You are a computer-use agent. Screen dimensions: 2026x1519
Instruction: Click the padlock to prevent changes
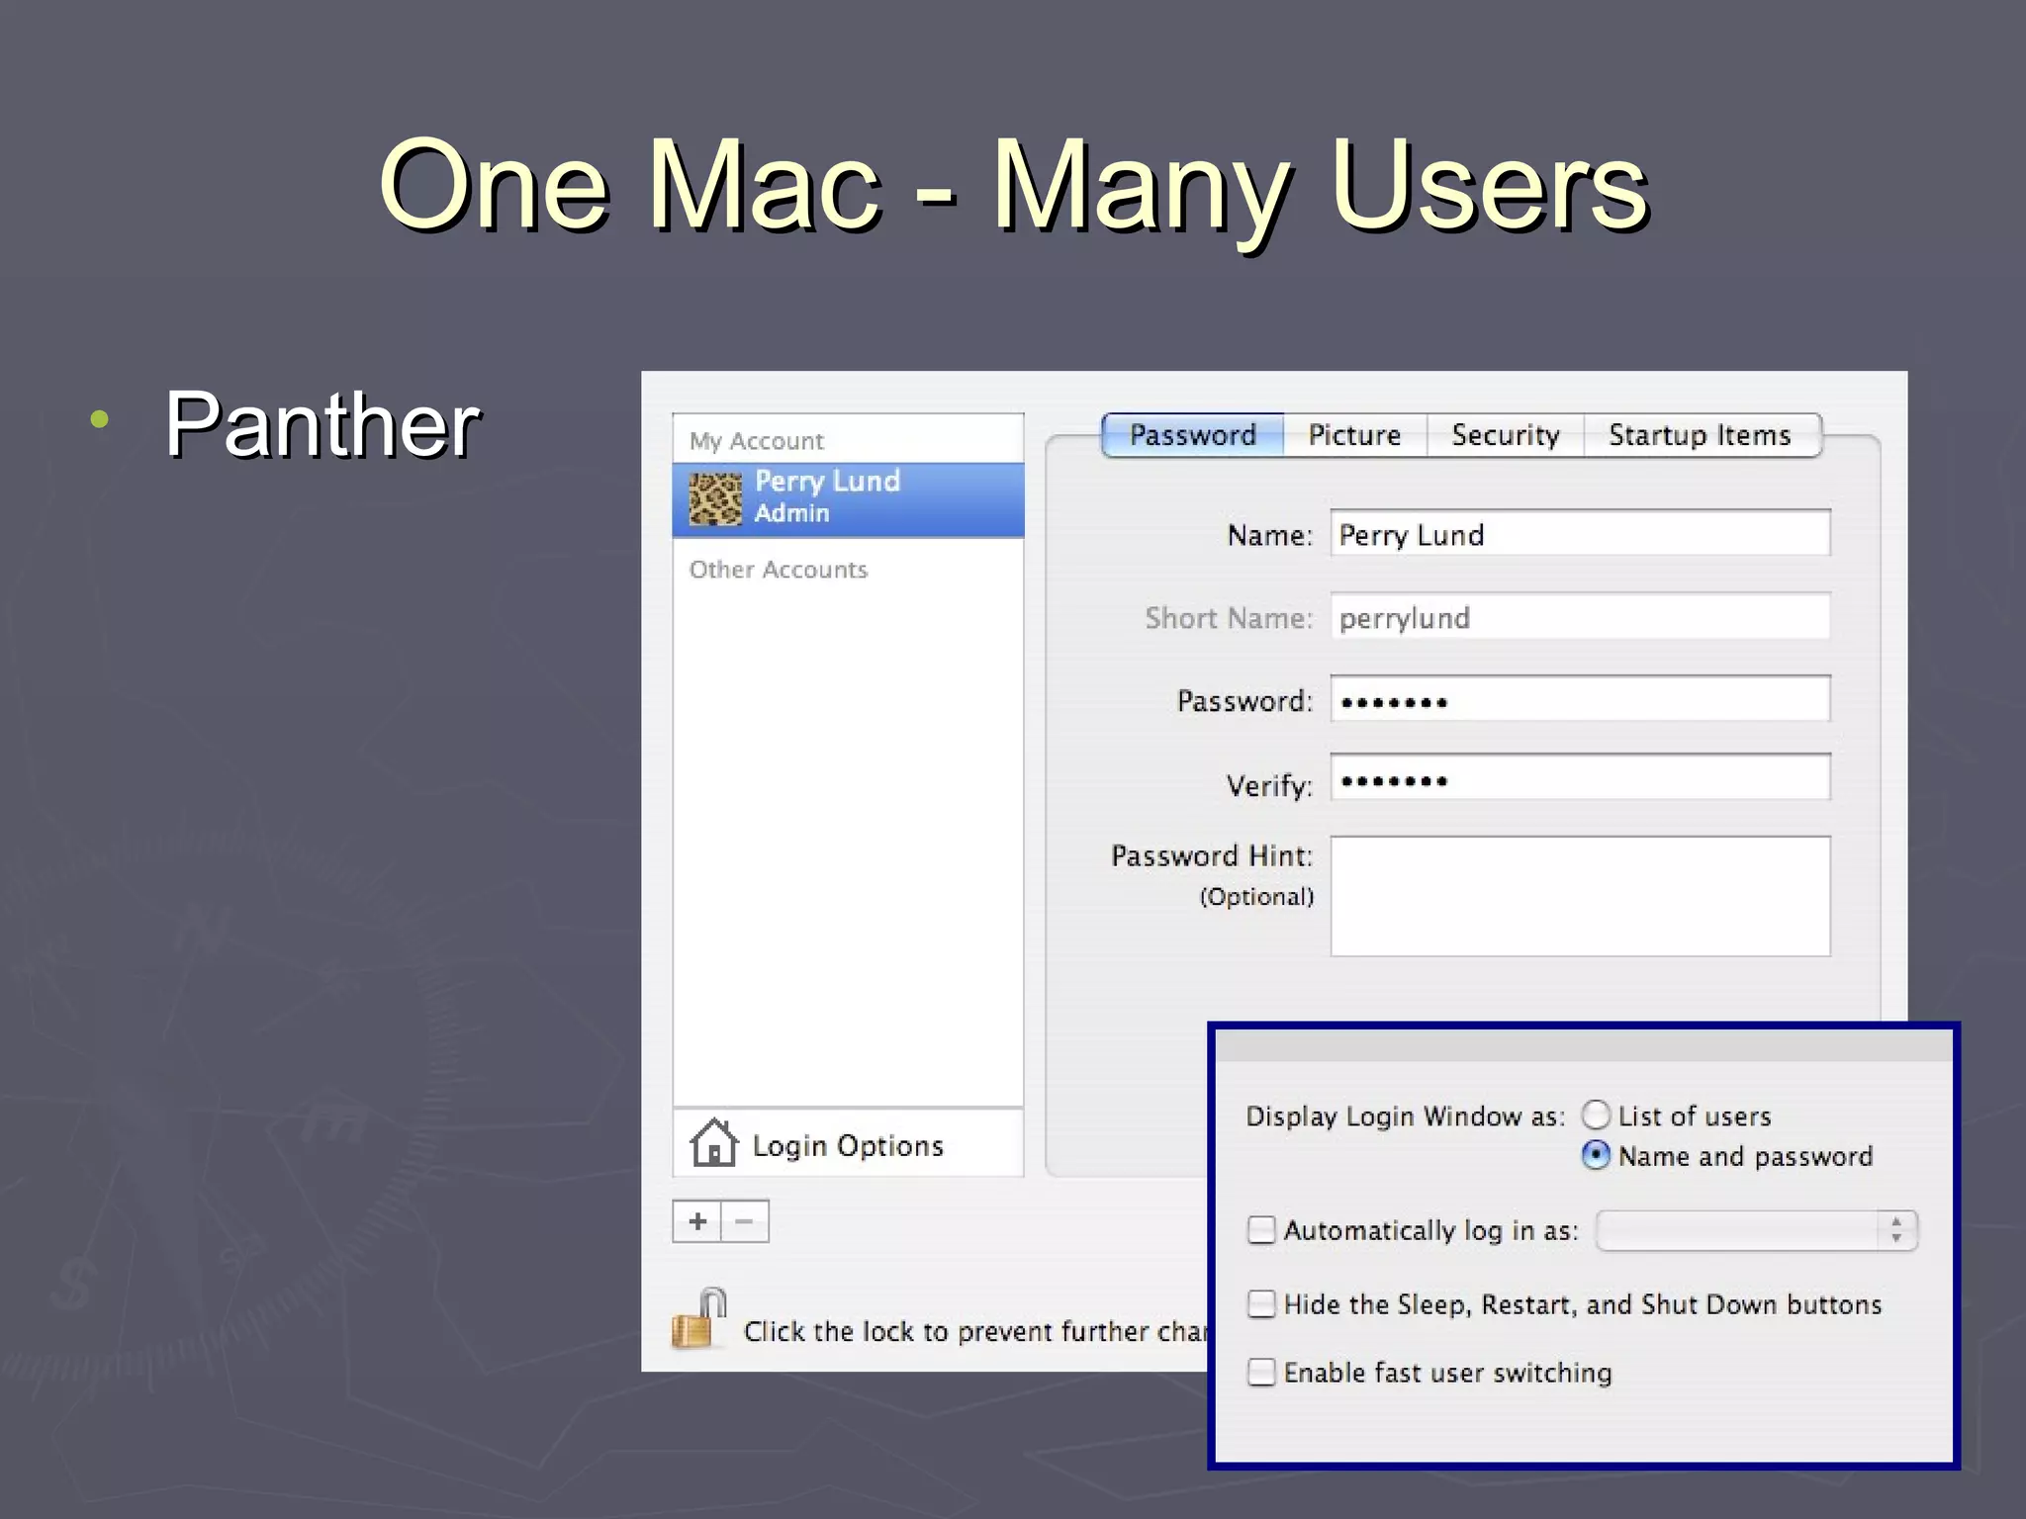698,1318
